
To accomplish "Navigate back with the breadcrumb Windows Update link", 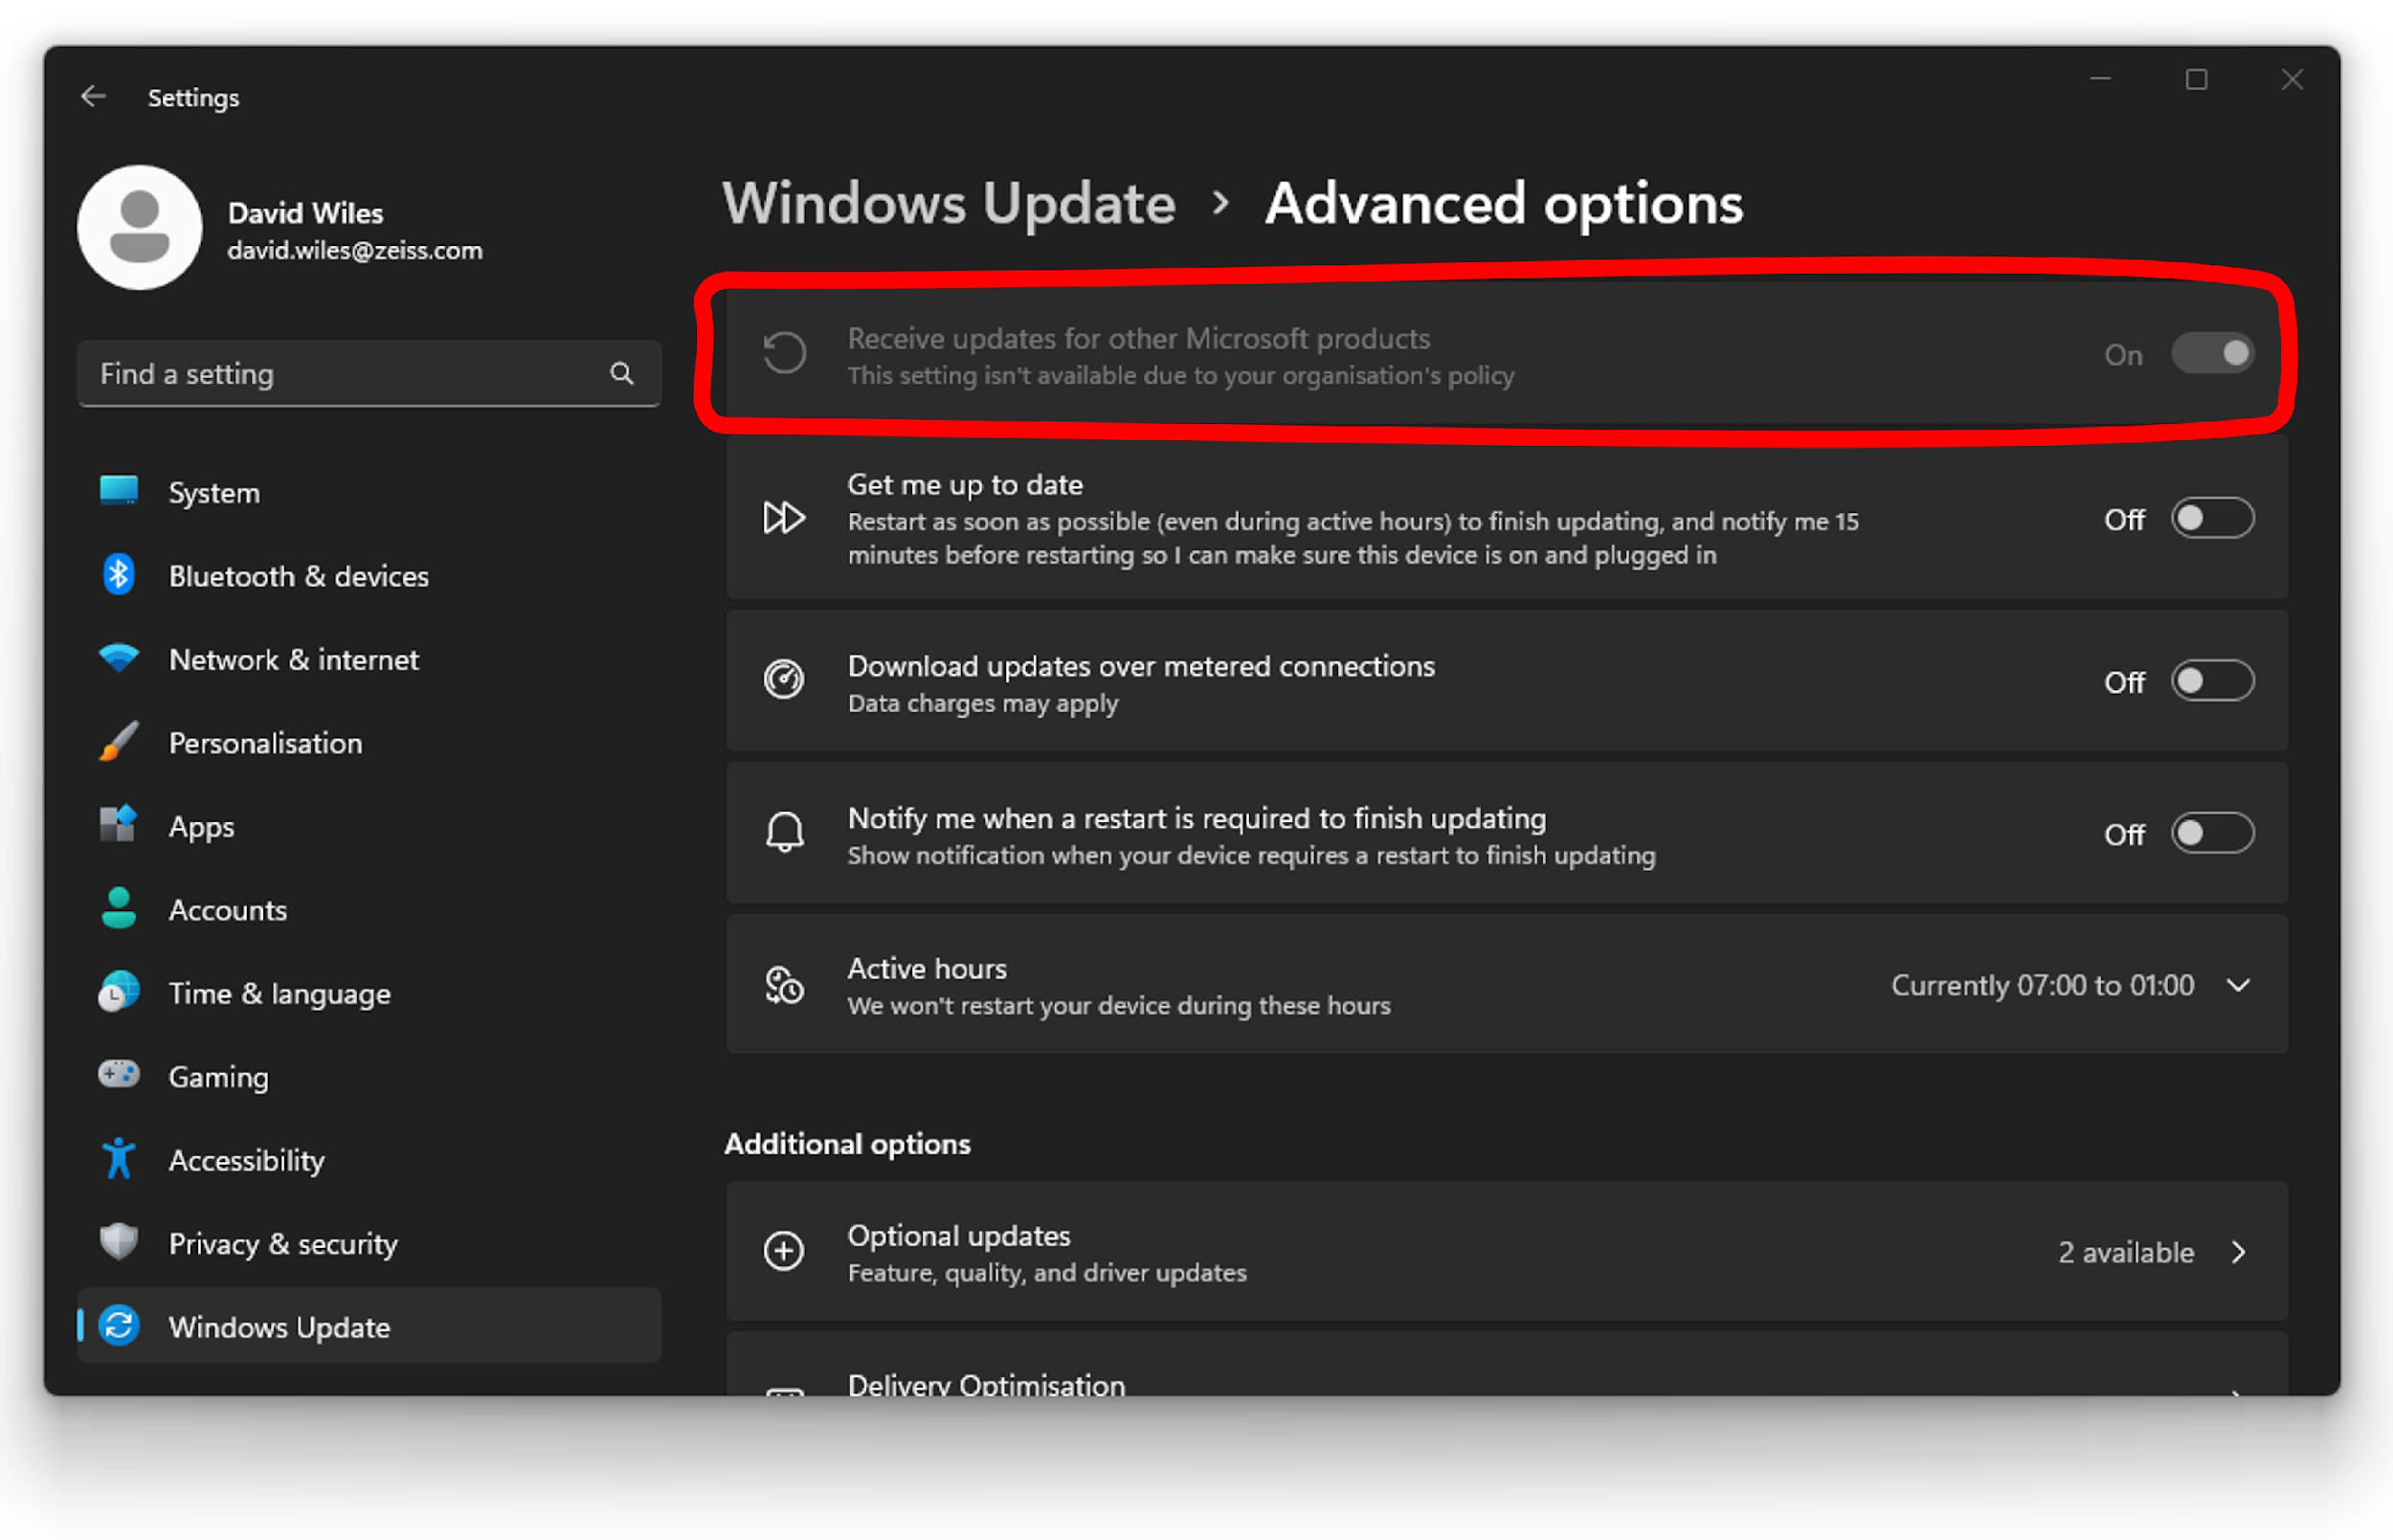I will (948, 204).
